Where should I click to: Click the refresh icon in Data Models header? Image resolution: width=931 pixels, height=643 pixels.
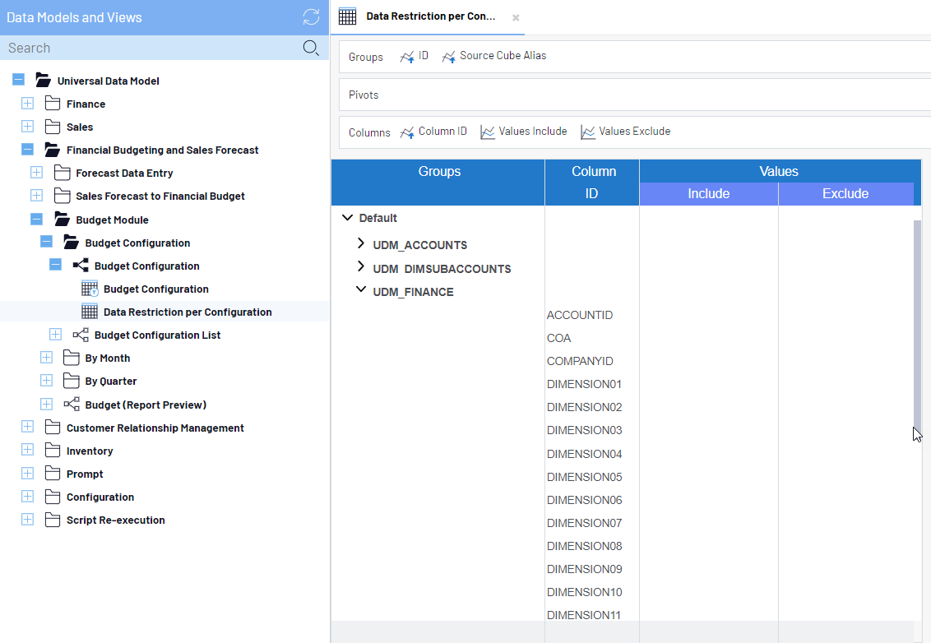click(311, 17)
